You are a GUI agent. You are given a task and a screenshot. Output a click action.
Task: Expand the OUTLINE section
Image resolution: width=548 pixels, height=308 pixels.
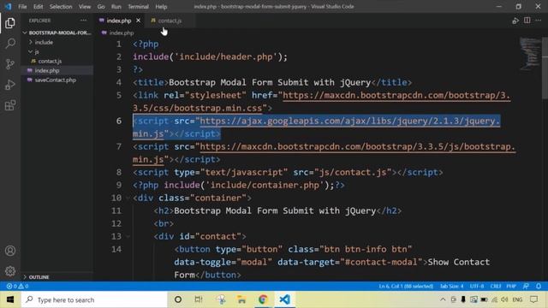39,277
